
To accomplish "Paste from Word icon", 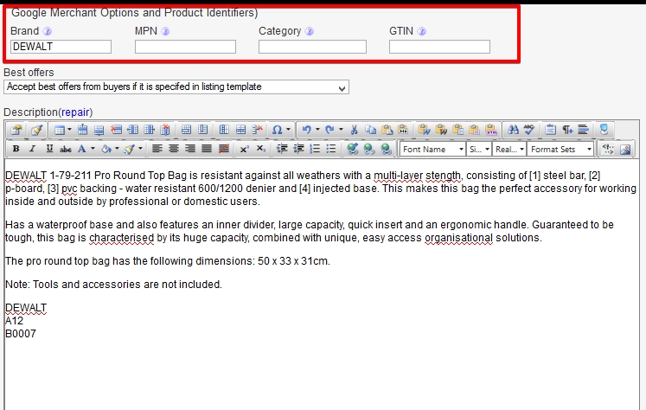I will point(424,131).
